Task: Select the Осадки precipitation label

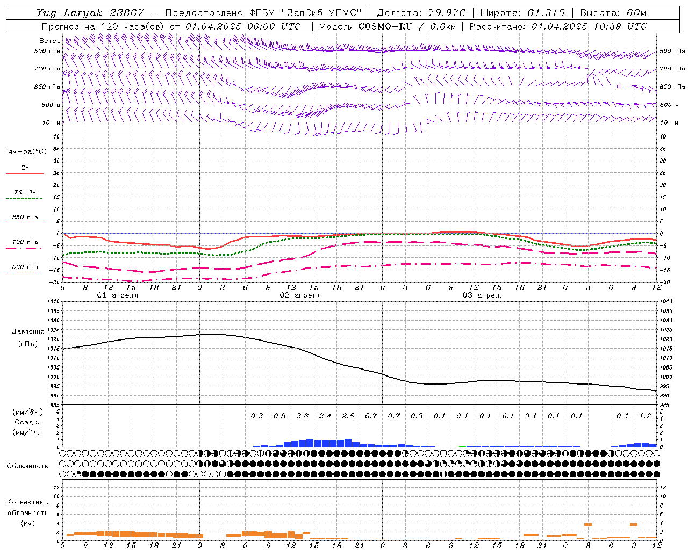Action: pyautogui.click(x=28, y=422)
